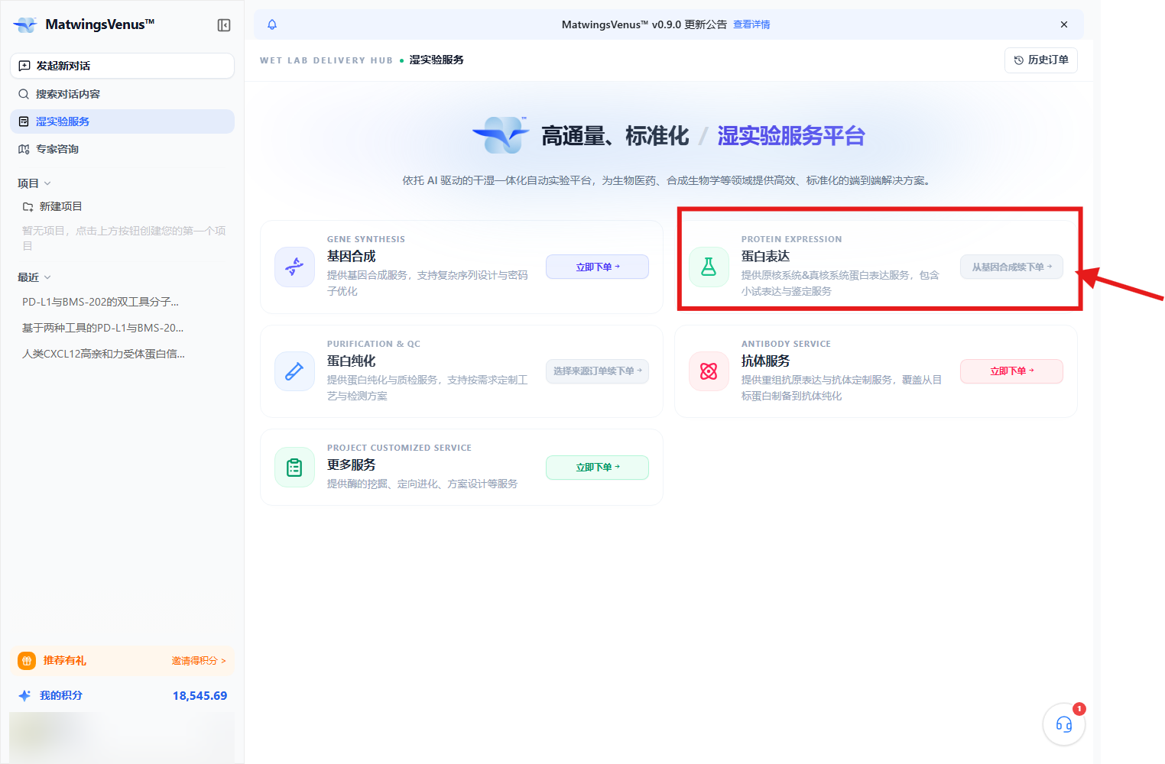
Task: Click the gene synthesis DNA icon
Action: [x=294, y=267]
